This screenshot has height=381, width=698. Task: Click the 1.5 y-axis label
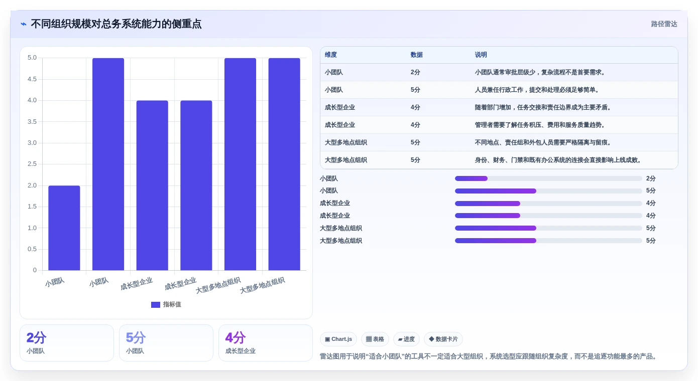(x=32, y=207)
